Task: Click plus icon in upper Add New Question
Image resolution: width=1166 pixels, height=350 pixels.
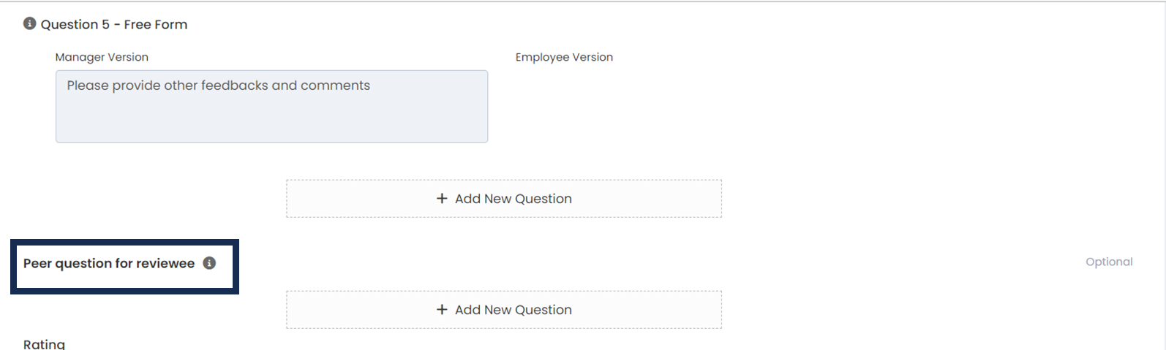Action: click(x=442, y=199)
